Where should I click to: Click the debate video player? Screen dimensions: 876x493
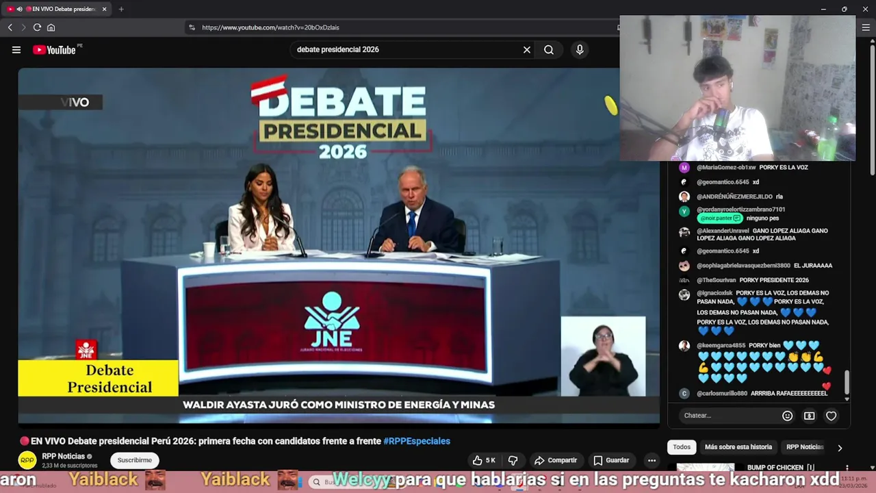pyautogui.click(x=339, y=245)
